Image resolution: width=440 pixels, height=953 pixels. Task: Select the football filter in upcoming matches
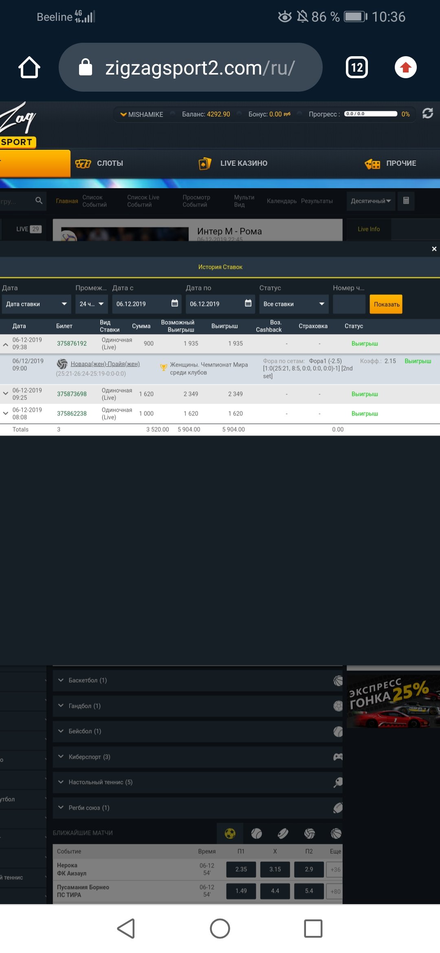pyautogui.click(x=230, y=834)
